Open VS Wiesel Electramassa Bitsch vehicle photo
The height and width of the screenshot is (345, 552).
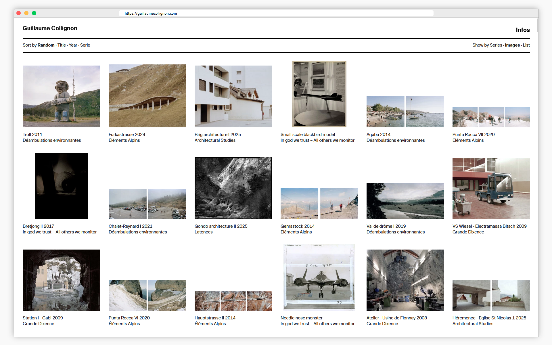pyautogui.click(x=491, y=188)
